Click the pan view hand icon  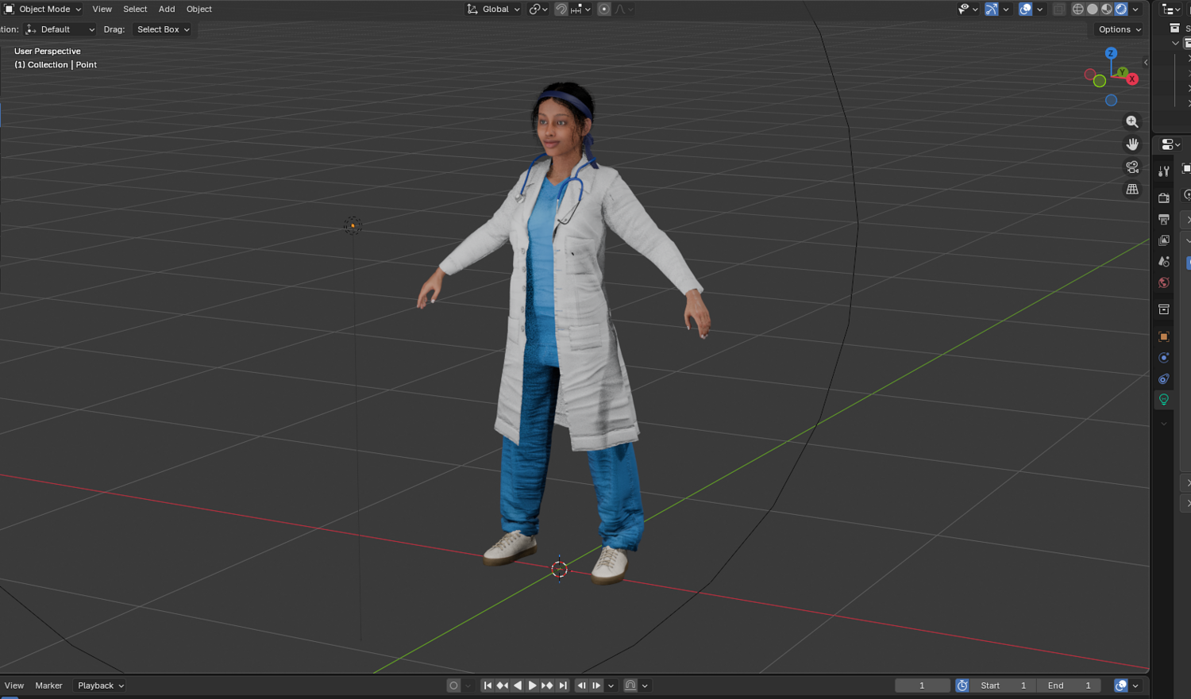[x=1132, y=144]
